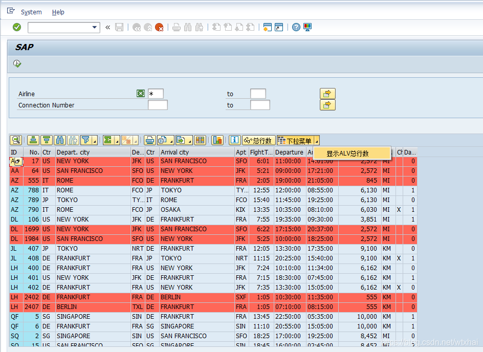Viewport: 483px width, 352px height.
Task: Open multiple selection for Airline
Action: coord(327,93)
